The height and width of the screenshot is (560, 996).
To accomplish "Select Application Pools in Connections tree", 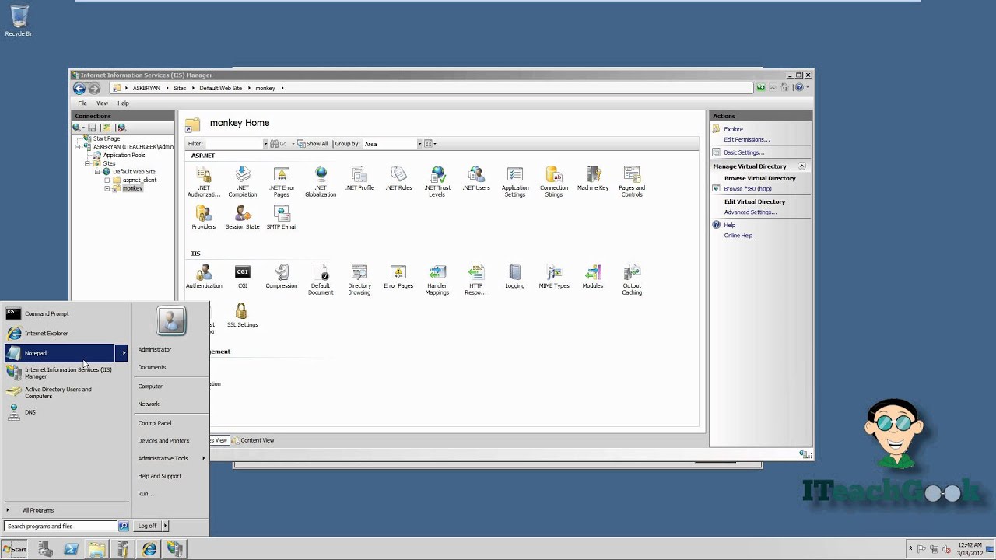I will [124, 155].
